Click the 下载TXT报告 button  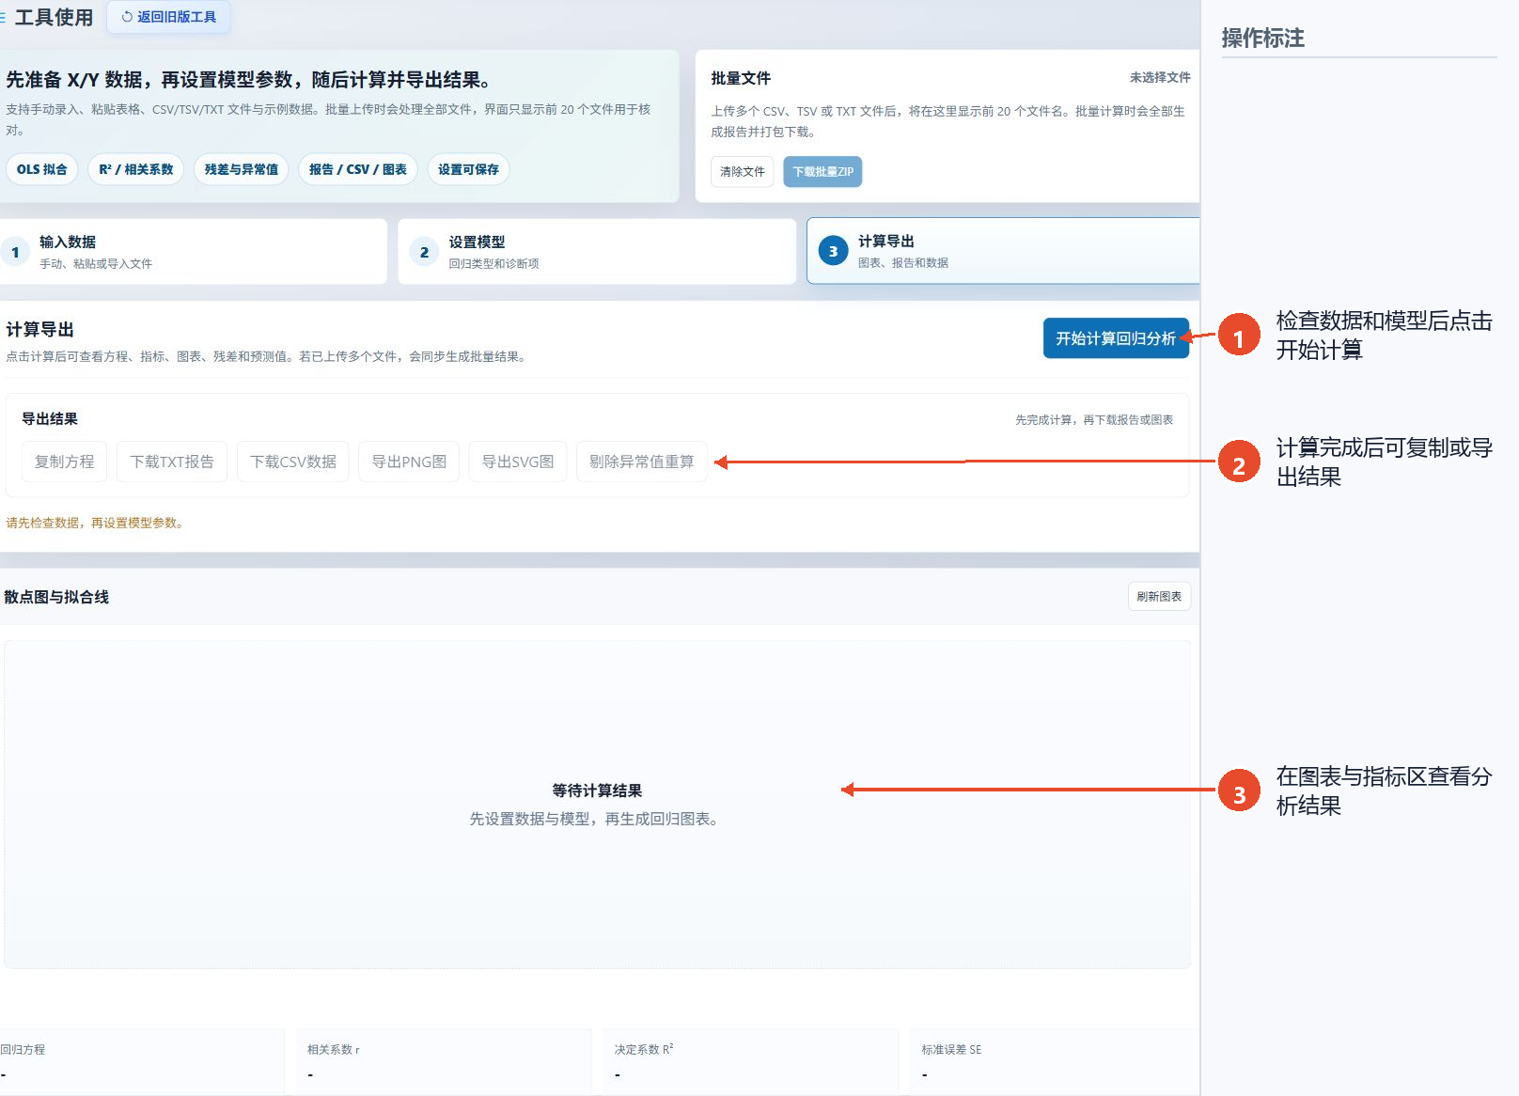point(172,462)
